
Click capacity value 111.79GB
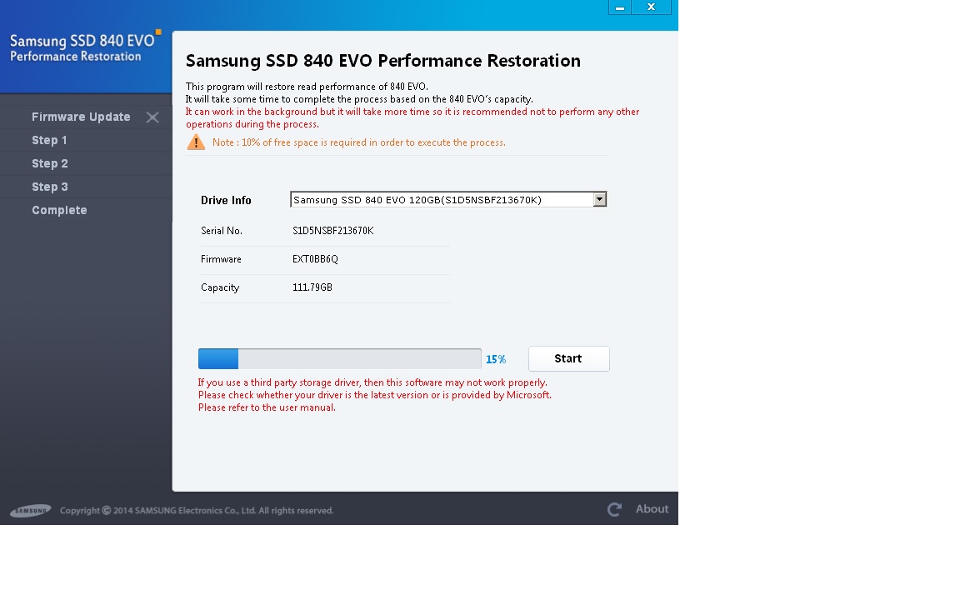[x=312, y=287]
